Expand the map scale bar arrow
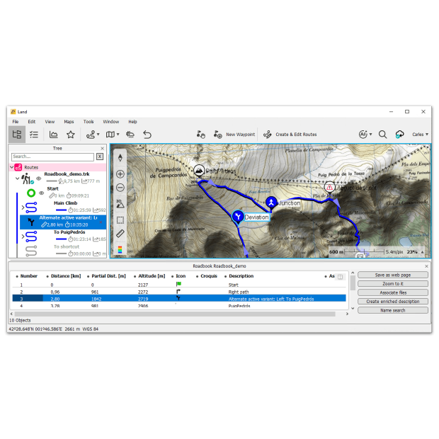Viewport: 439px width, 439px height. 422,252
